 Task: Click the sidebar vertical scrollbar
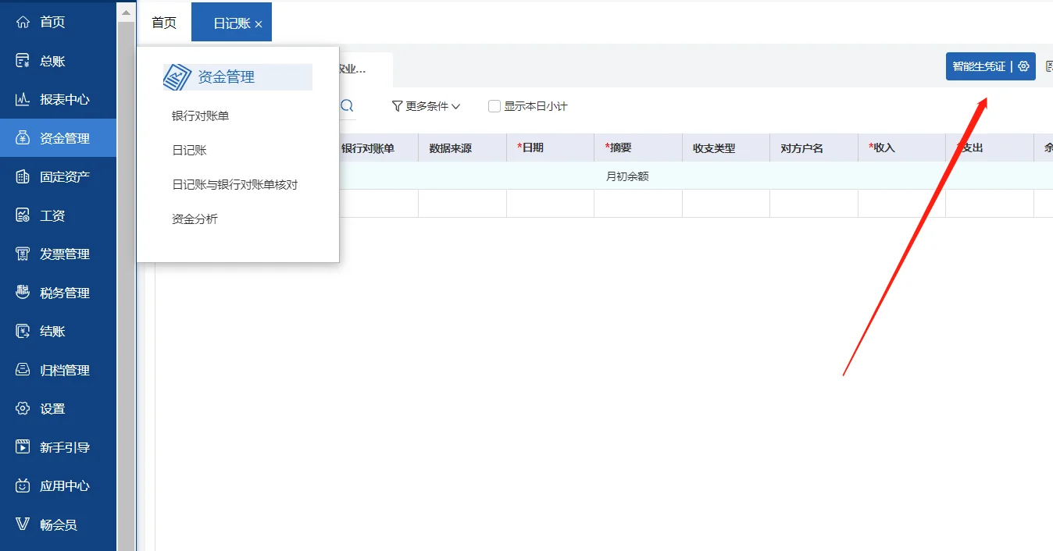click(x=127, y=285)
